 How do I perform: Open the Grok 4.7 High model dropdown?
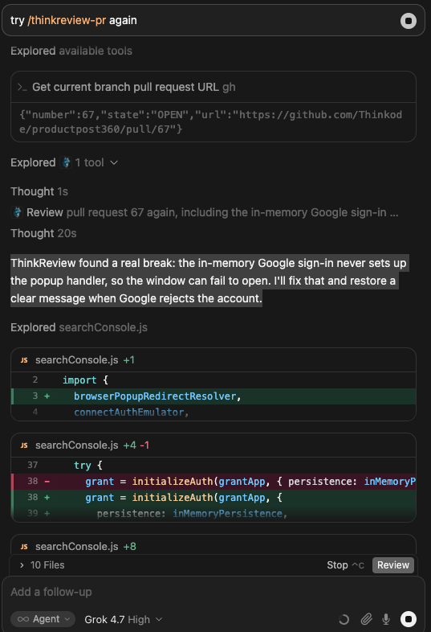point(123,619)
